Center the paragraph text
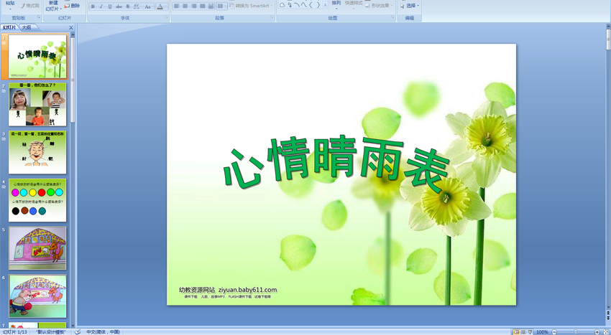611x335 pixels. (x=185, y=6)
